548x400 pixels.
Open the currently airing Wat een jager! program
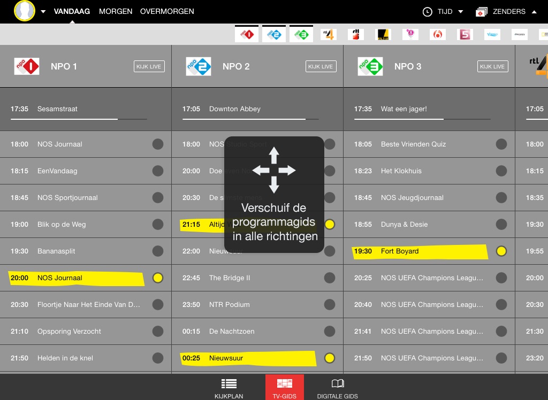pyautogui.click(x=429, y=109)
